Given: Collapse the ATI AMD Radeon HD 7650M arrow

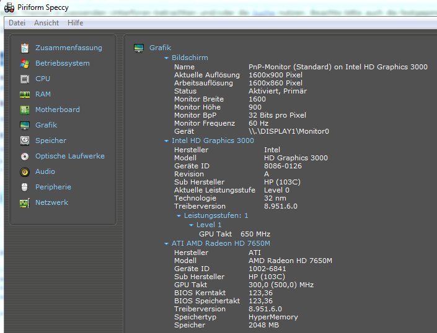Looking at the screenshot, I should tap(166, 244).
